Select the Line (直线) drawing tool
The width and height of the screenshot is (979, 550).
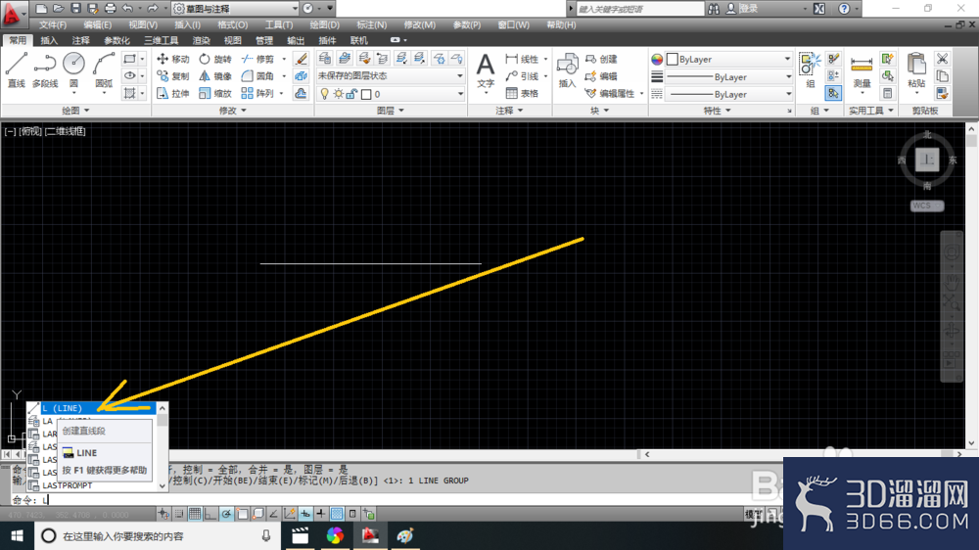[x=17, y=69]
